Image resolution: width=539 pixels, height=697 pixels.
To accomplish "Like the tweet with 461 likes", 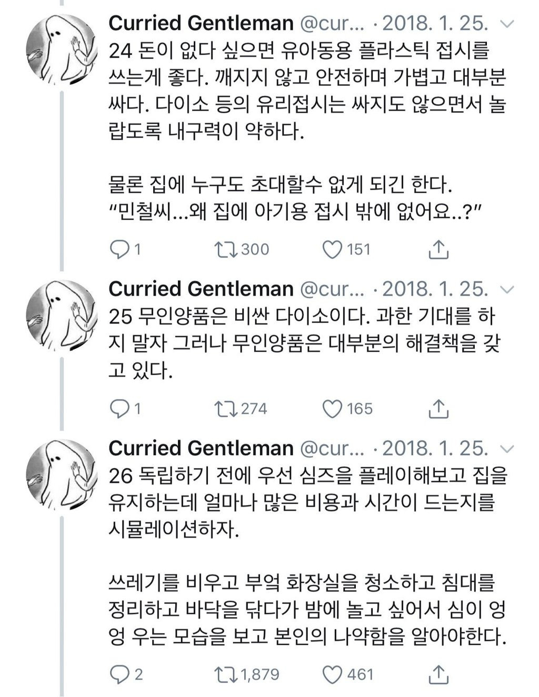I will coord(332,674).
